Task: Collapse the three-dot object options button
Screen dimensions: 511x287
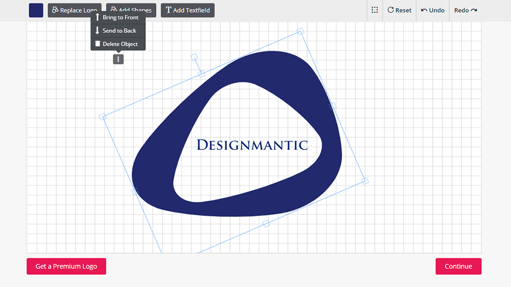Action: pyautogui.click(x=118, y=60)
